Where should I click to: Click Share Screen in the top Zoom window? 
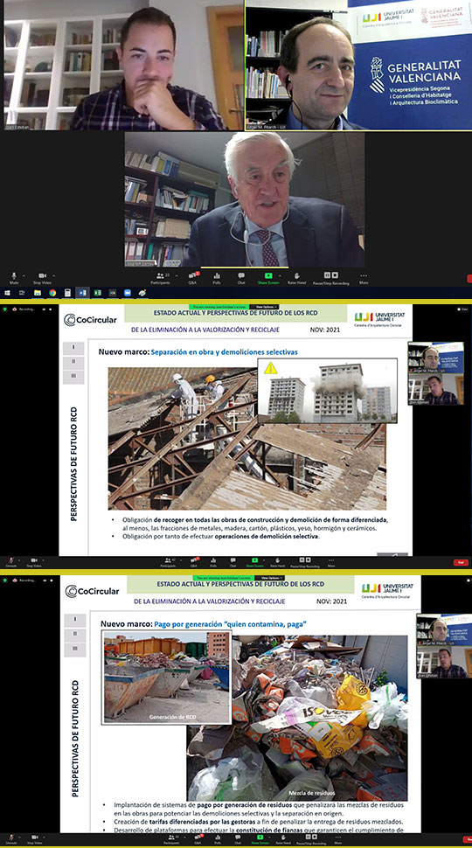pyautogui.click(x=268, y=278)
